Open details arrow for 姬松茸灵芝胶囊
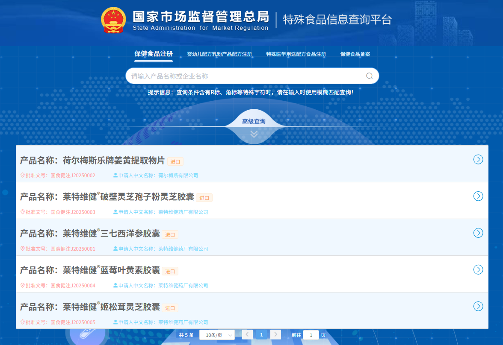The width and height of the screenshot is (503, 345). click(x=478, y=306)
